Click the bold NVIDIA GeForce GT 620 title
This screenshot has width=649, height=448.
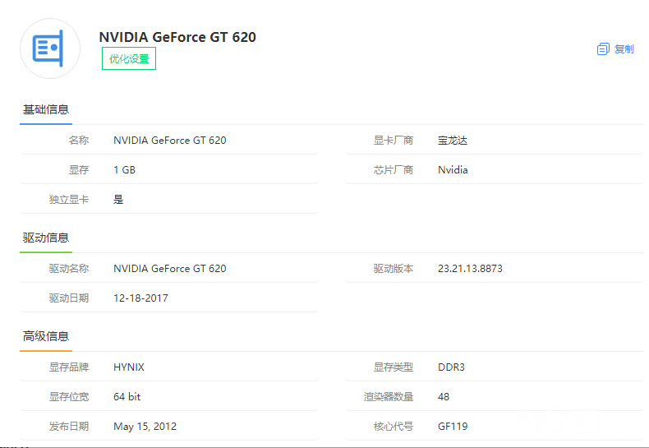click(177, 37)
